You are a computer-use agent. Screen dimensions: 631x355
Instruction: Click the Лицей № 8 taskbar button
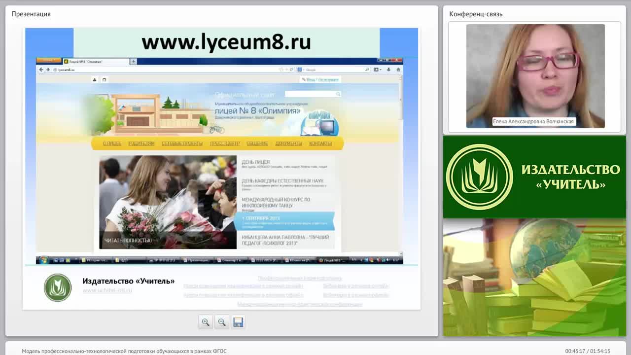pos(333,260)
